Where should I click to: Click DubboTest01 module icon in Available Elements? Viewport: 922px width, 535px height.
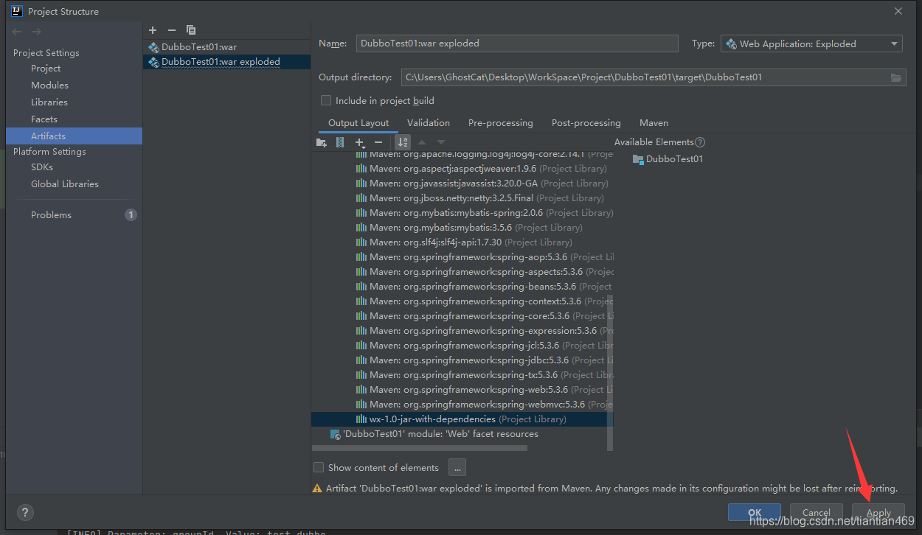(638, 159)
